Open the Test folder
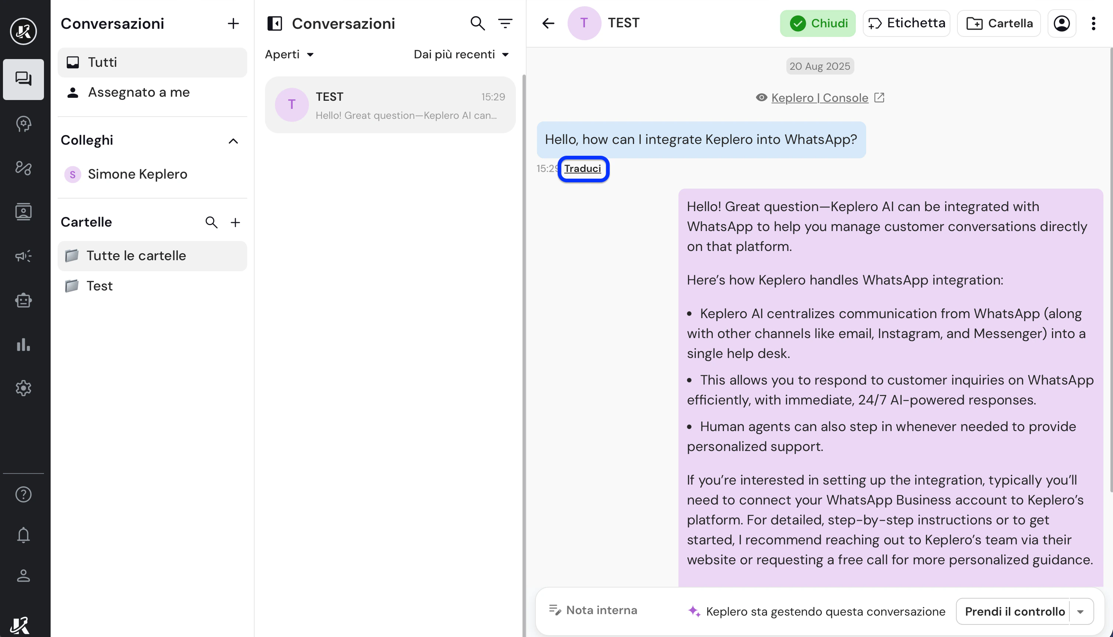The width and height of the screenshot is (1113, 637). tap(152, 286)
